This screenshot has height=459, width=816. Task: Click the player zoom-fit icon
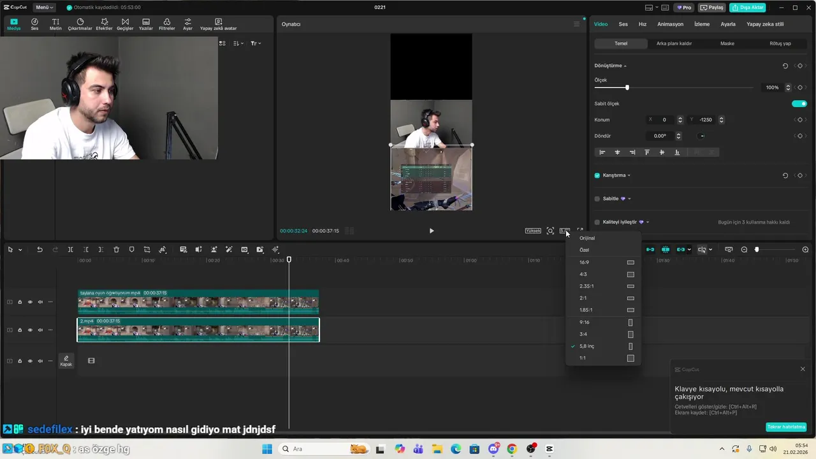(x=550, y=231)
